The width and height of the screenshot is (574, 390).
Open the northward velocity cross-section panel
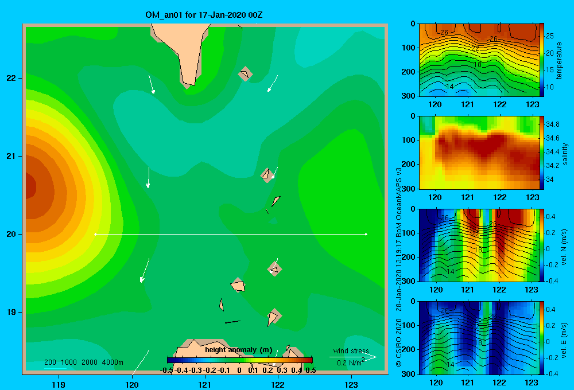(479, 245)
